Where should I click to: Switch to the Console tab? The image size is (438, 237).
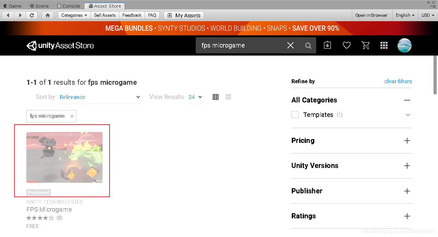pos(68,6)
